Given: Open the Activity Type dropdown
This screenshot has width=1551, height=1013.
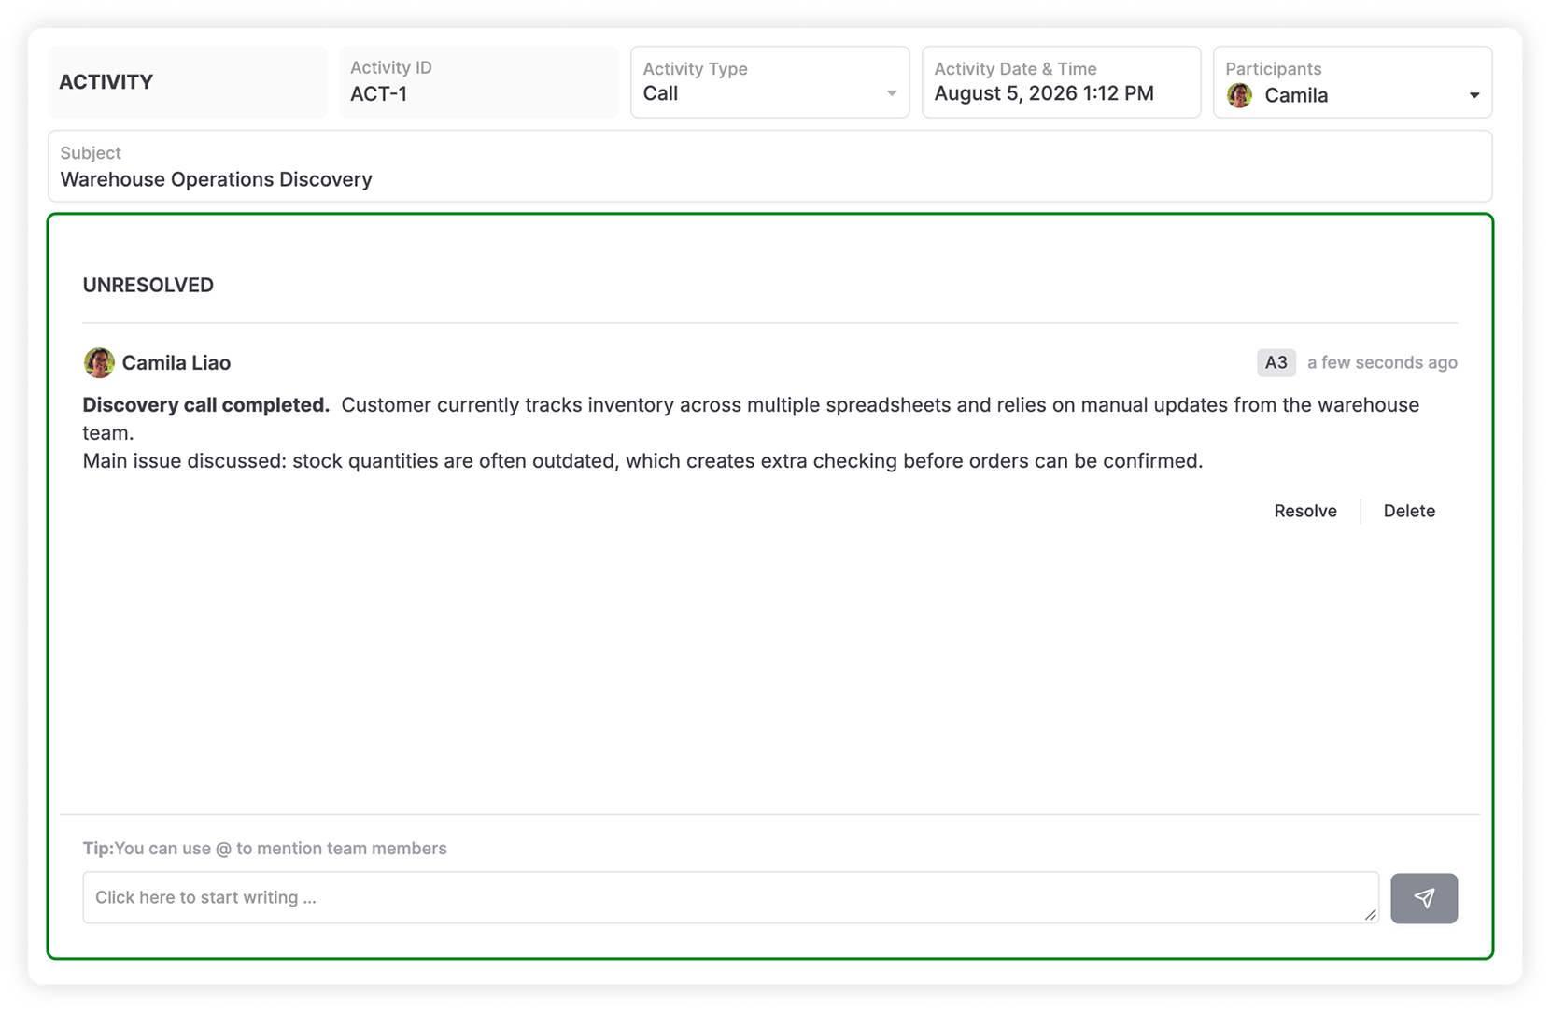Looking at the screenshot, I should pyautogui.click(x=769, y=82).
